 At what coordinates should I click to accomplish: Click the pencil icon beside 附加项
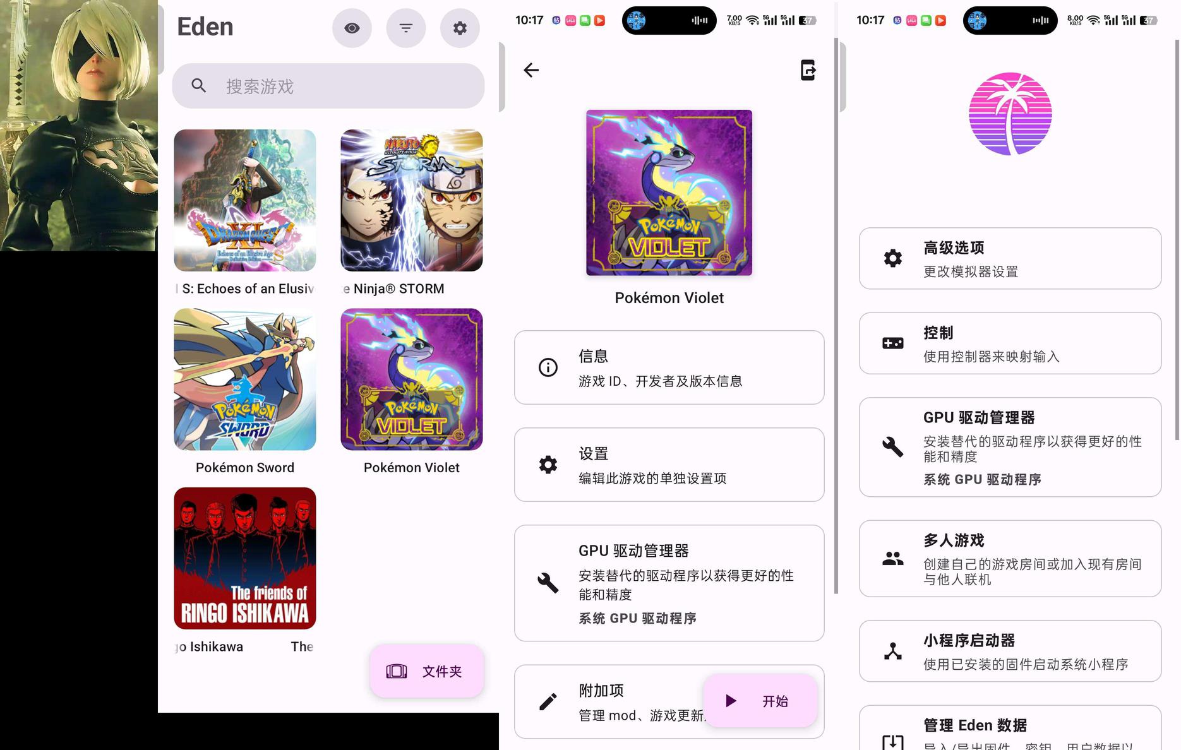[548, 701]
